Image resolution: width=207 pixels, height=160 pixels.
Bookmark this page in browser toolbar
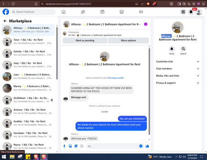tap(36, 4)
